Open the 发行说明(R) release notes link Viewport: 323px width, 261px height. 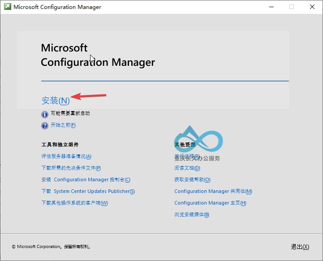pyautogui.click(x=187, y=156)
